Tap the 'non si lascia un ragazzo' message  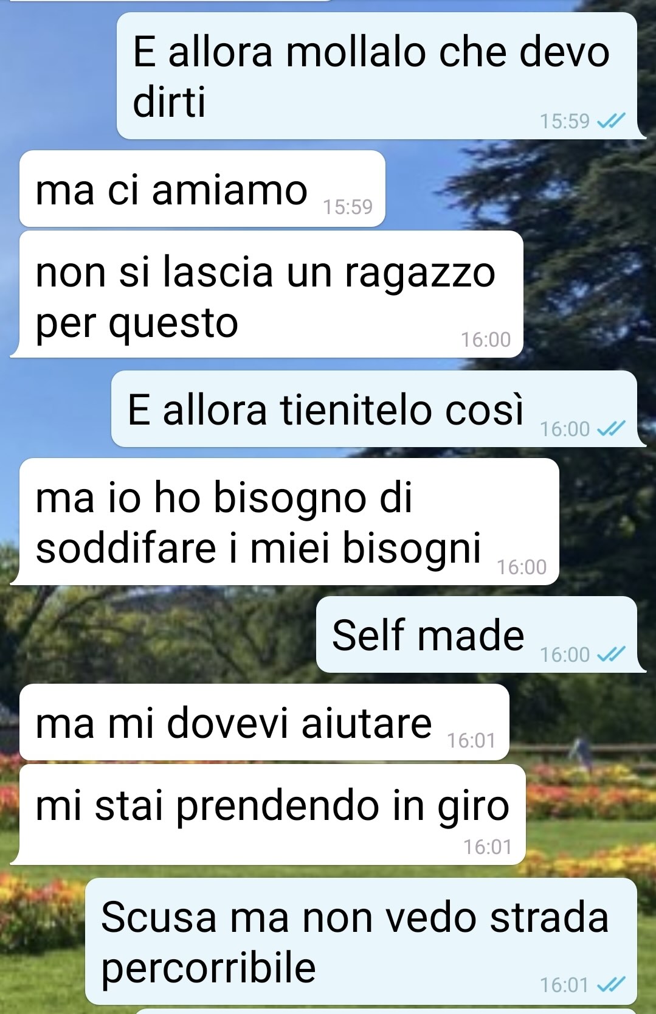[271, 294]
